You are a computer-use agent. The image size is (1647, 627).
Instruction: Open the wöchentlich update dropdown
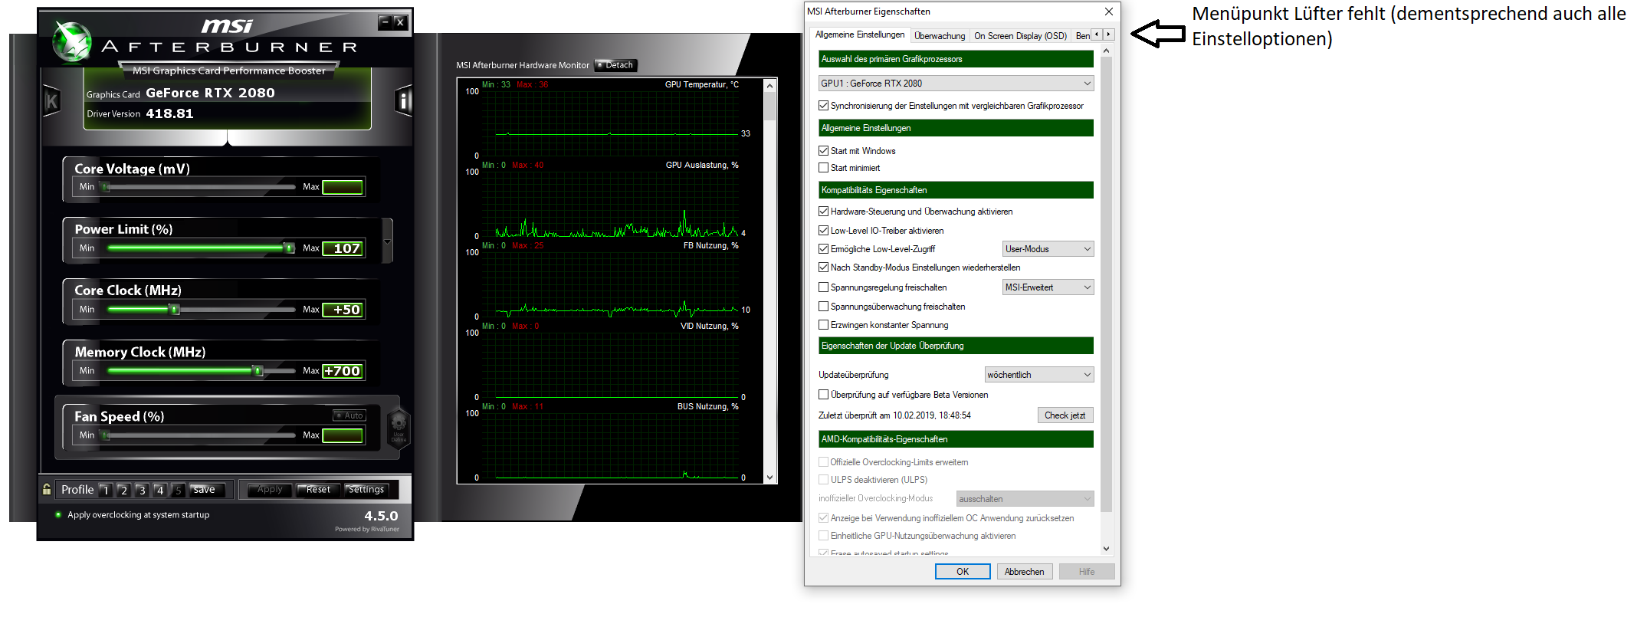(1038, 375)
